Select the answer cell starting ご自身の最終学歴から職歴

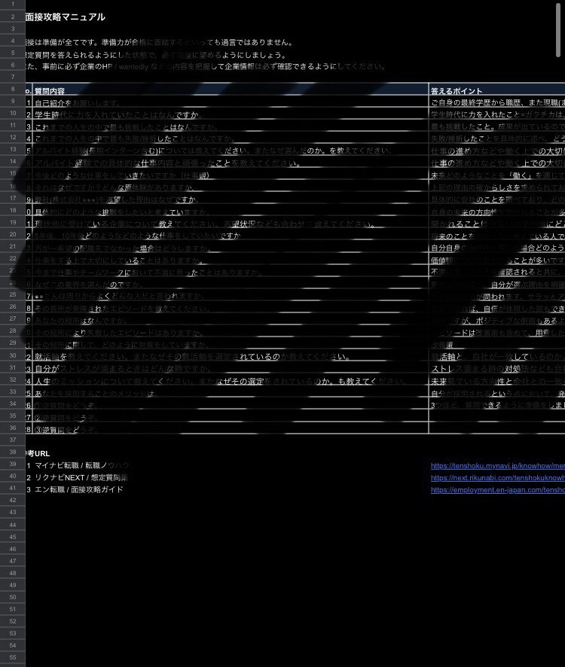497,103
